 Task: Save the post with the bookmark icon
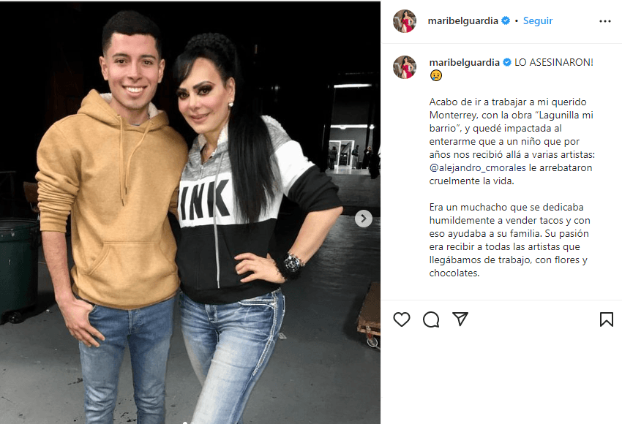tap(606, 319)
